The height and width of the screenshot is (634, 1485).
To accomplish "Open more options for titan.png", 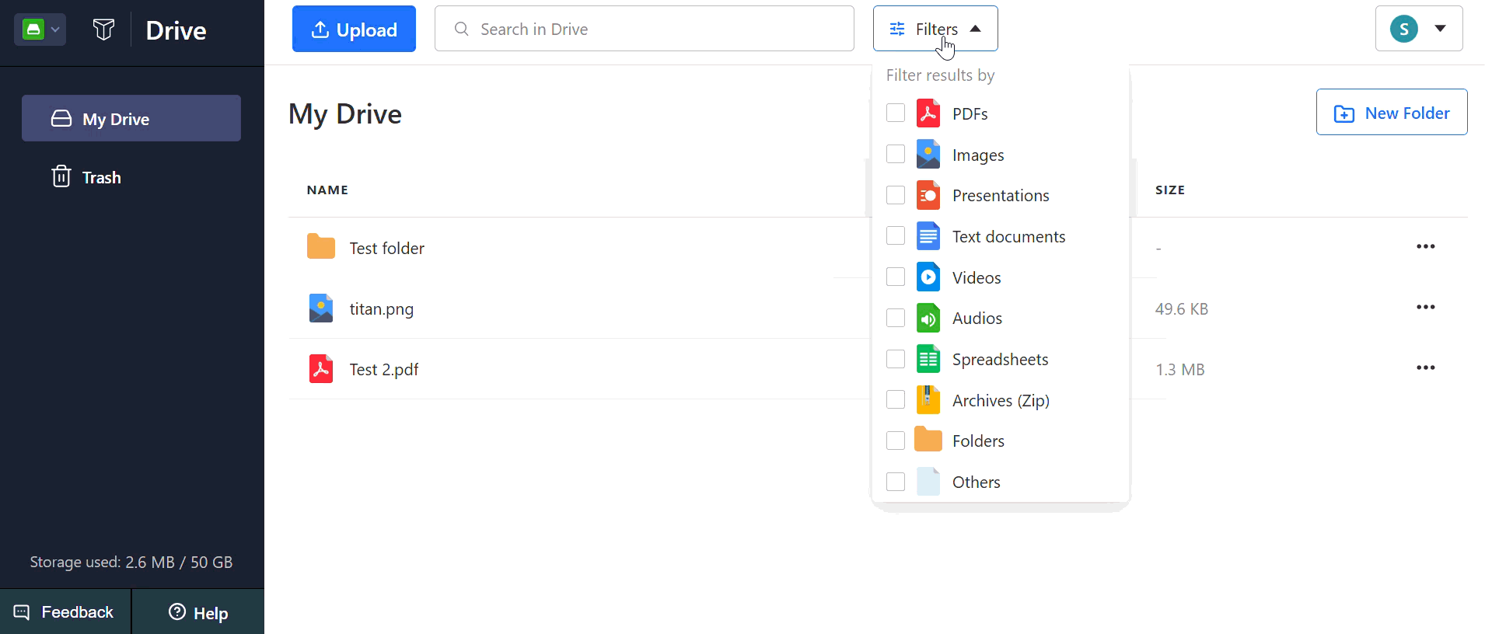I will click(x=1425, y=307).
